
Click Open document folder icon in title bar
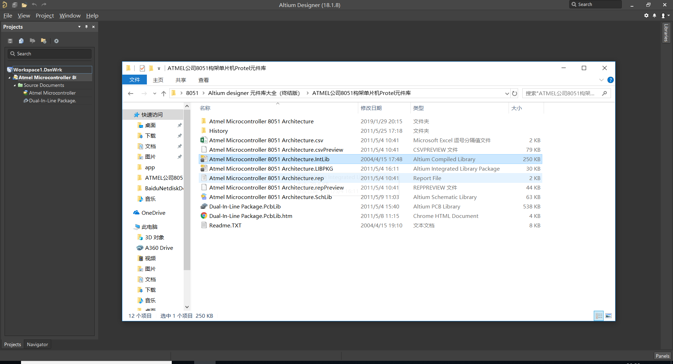[24, 5]
